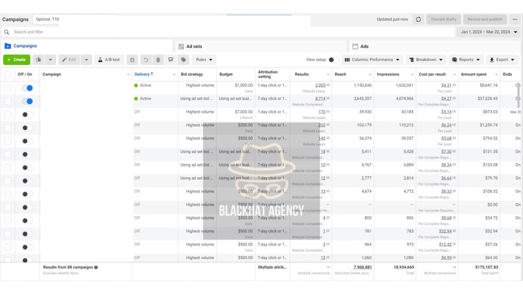The height and width of the screenshot is (294, 523).
Task: Click the green Create button
Action: (x=17, y=60)
